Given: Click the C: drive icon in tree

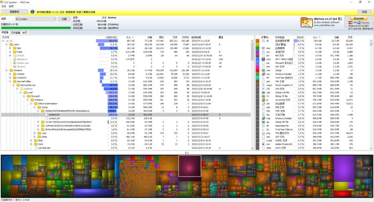Looking at the screenshot, I should [8, 41].
